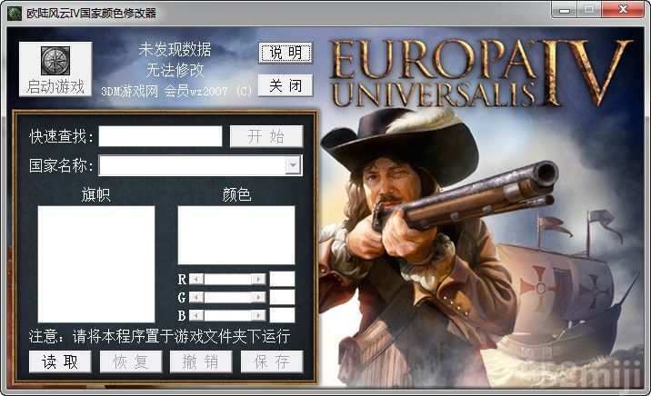This screenshot has width=651, height=396.
Task: Click the B value input box
Action: pos(282,315)
